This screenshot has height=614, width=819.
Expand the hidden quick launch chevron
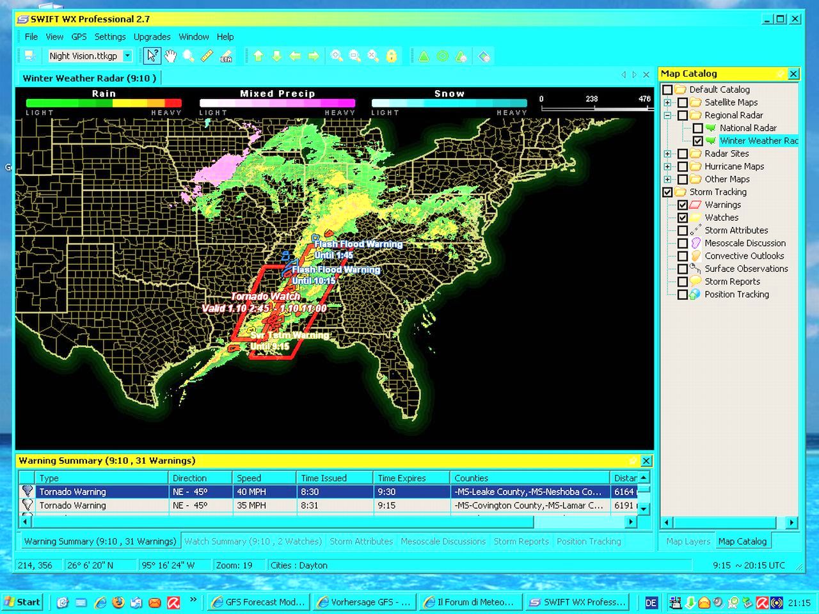pyautogui.click(x=193, y=600)
